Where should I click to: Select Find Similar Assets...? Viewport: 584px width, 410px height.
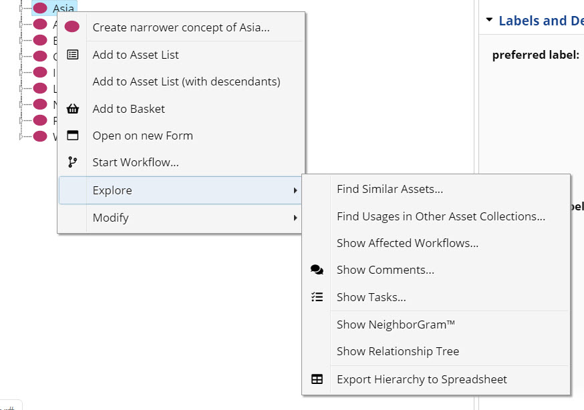tap(390, 189)
